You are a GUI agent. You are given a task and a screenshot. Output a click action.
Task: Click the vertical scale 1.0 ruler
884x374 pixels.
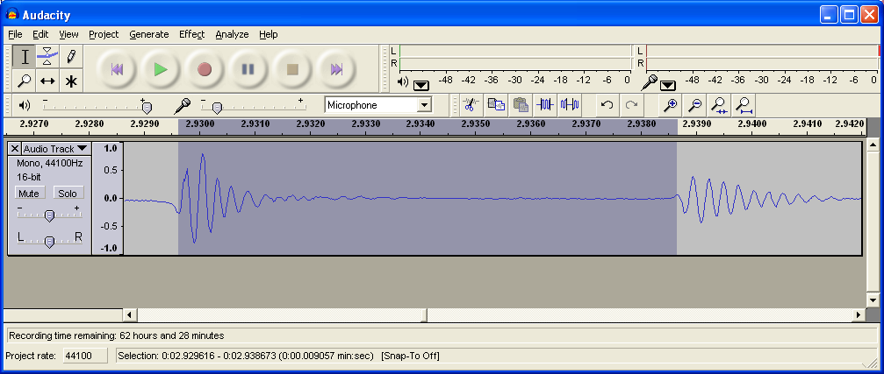[x=111, y=149]
